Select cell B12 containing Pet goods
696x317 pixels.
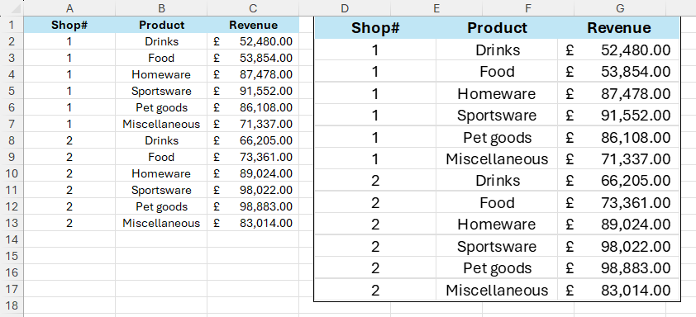pos(161,206)
